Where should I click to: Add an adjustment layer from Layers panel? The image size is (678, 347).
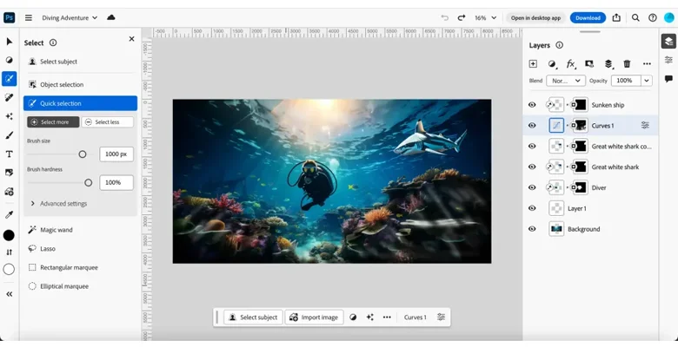[552, 64]
